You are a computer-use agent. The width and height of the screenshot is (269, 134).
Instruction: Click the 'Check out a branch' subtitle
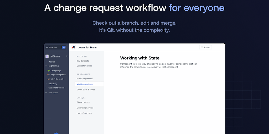(x=134, y=26)
